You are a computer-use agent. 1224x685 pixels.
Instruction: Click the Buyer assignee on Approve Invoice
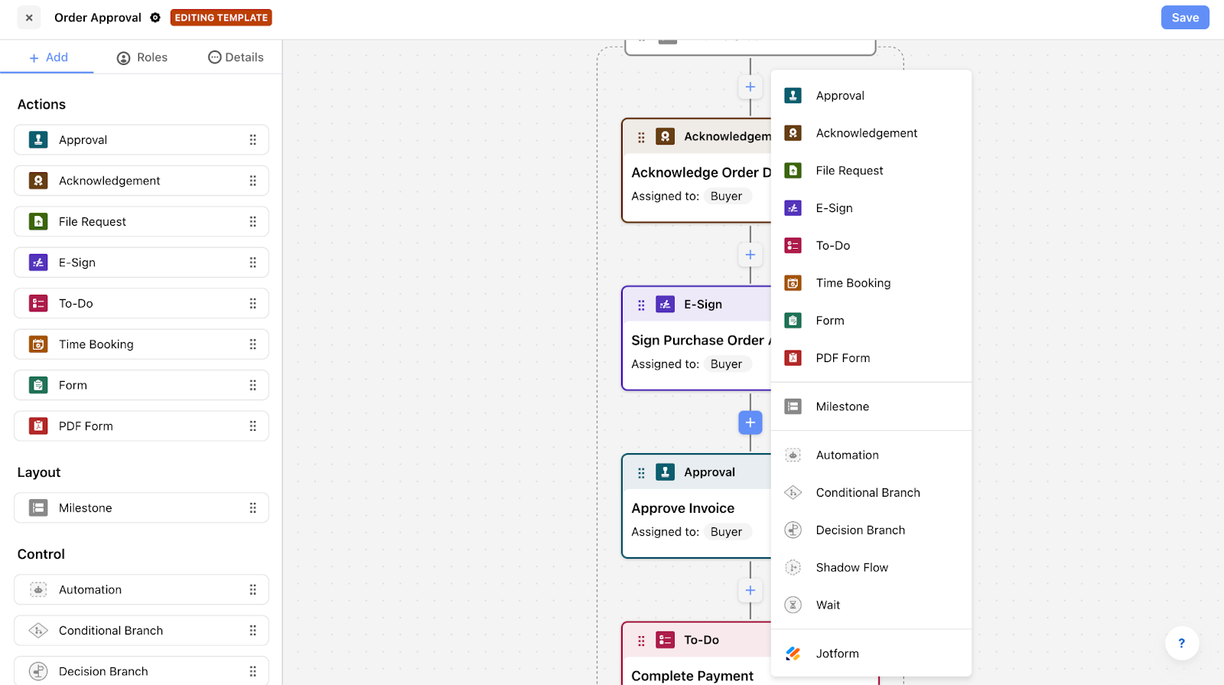point(726,532)
